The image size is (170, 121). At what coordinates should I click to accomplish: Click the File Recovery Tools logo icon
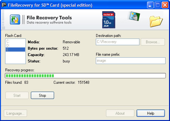click(15, 19)
